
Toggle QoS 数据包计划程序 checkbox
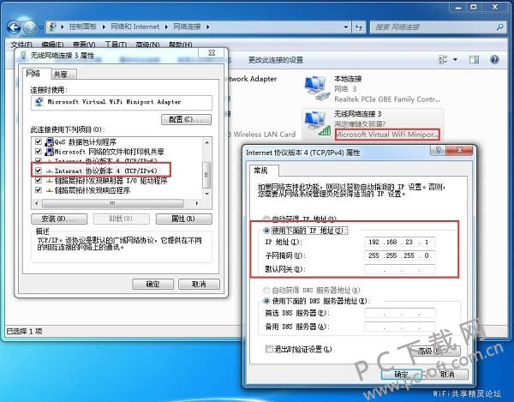point(39,141)
